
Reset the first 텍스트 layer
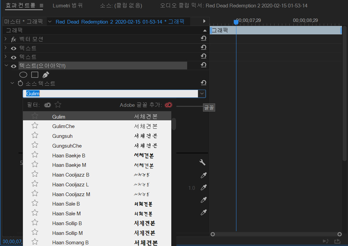[x=204, y=48]
